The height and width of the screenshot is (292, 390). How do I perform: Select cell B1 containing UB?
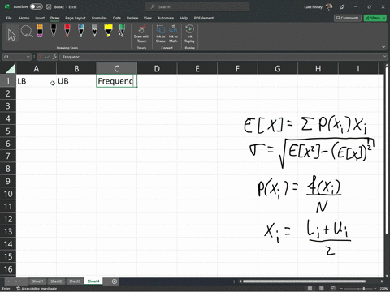(76, 81)
